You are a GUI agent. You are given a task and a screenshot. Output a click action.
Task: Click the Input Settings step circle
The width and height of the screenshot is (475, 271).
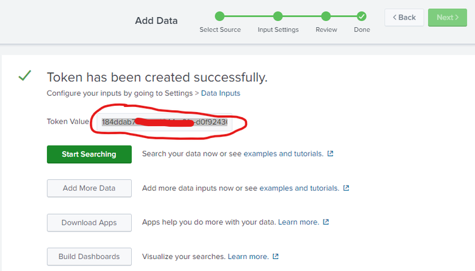[278, 16]
